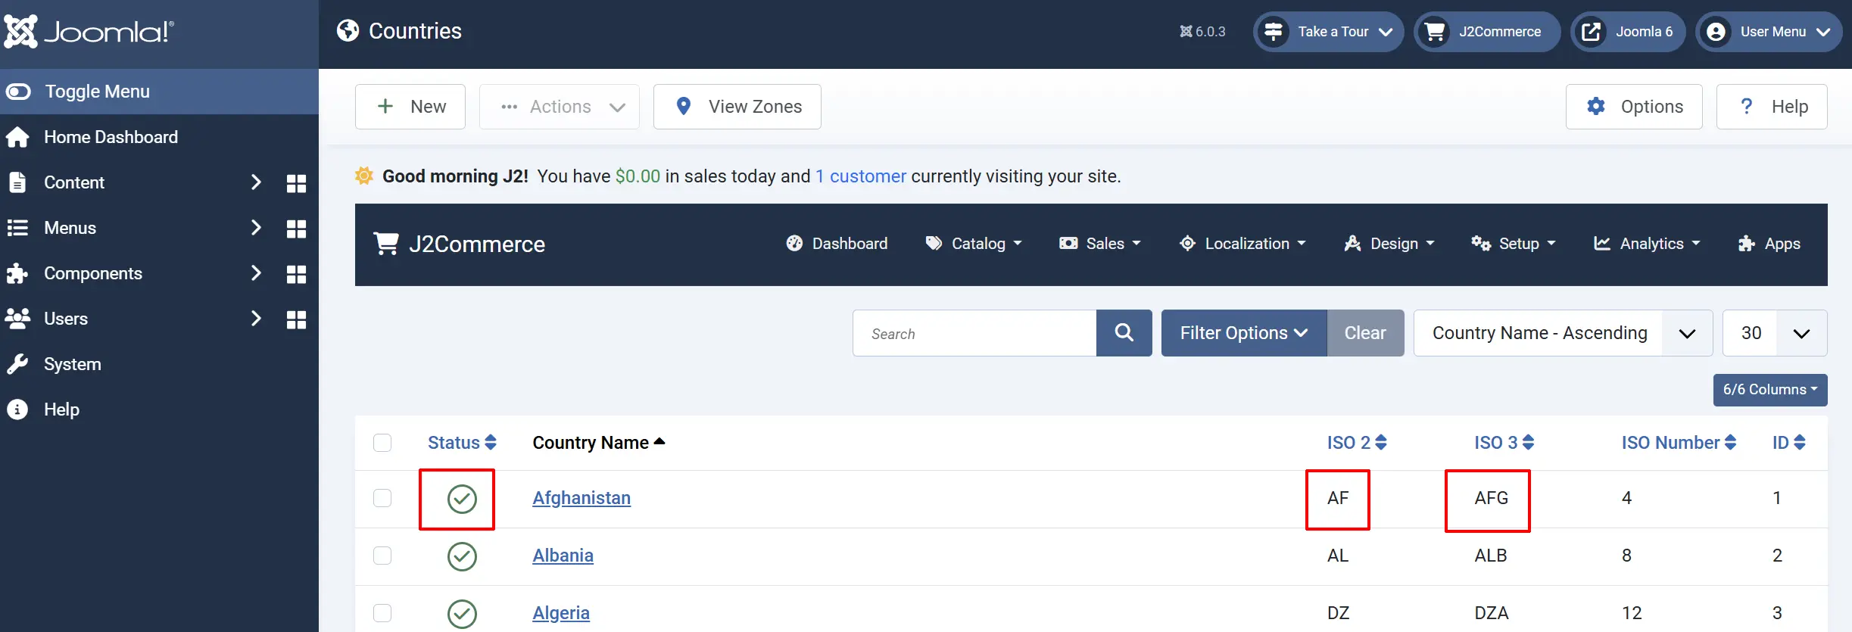Open the Localization menu
This screenshot has height=632, width=1852.
[x=1242, y=244]
